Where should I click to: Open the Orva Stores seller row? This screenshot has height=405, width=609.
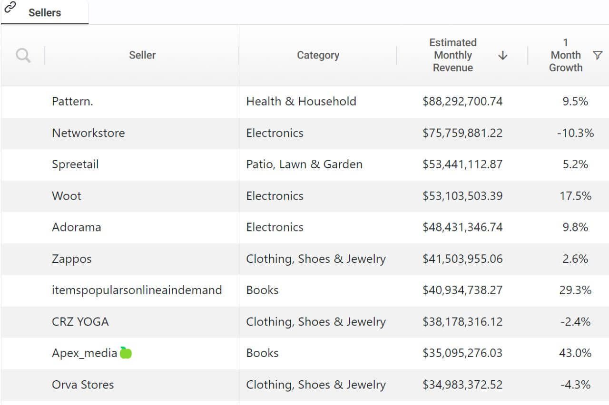click(x=83, y=385)
